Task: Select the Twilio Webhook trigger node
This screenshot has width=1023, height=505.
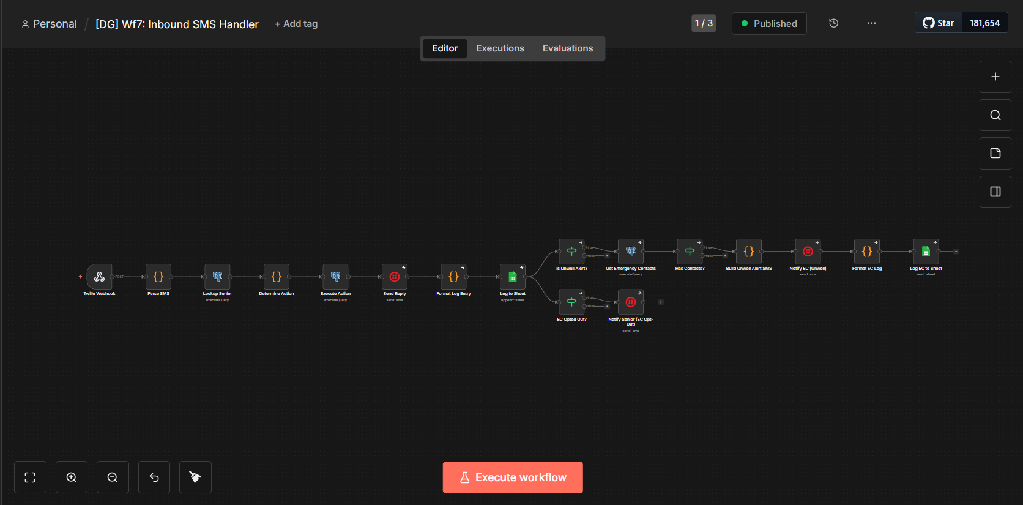Action: (x=99, y=277)
